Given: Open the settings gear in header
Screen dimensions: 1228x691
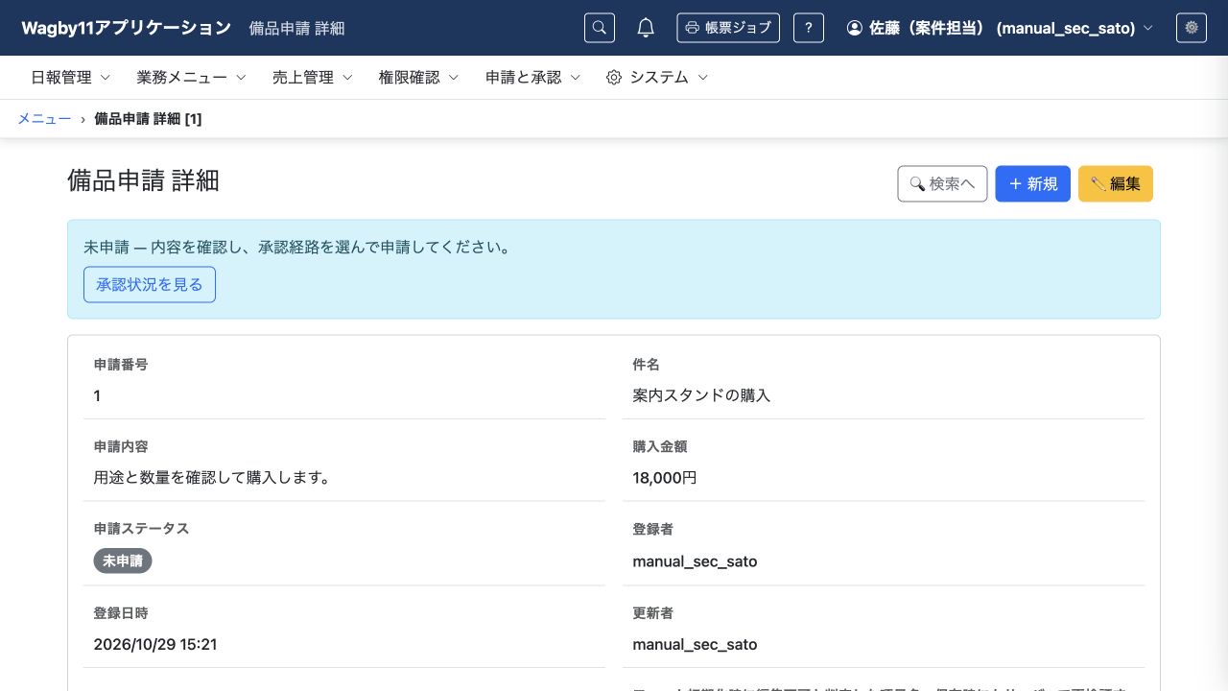Looking at the screenshot, I should [x=1192, y=28].
